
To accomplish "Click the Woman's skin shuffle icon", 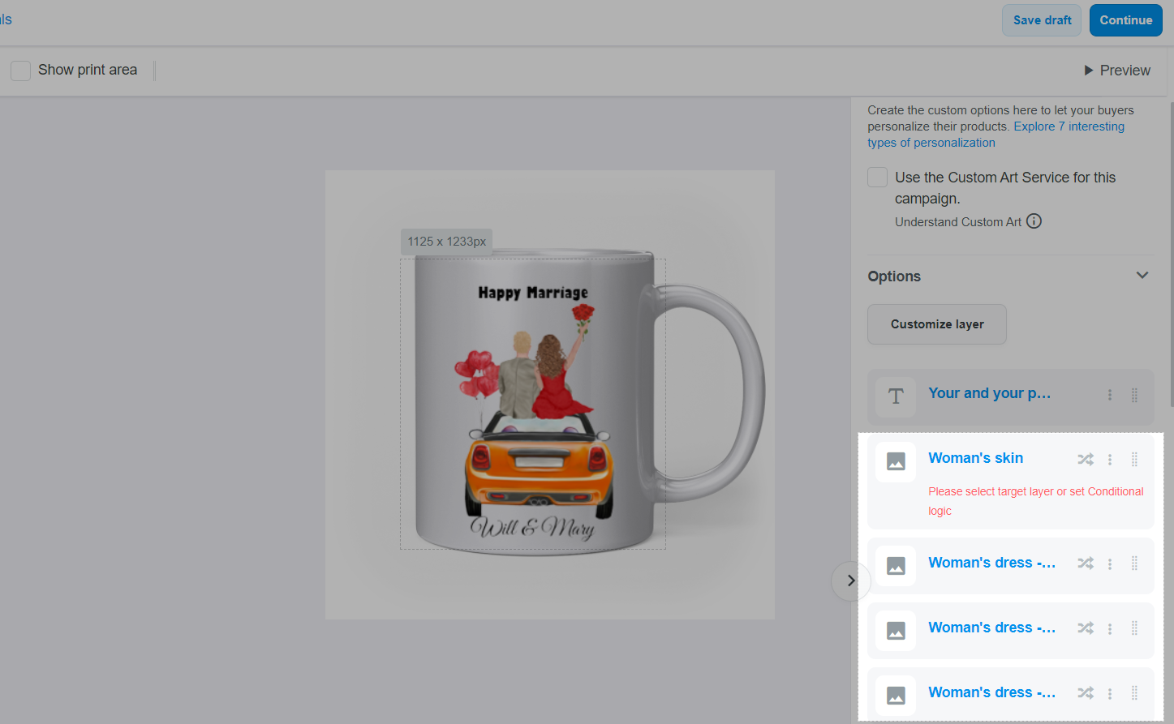I will click(1086, 459).
